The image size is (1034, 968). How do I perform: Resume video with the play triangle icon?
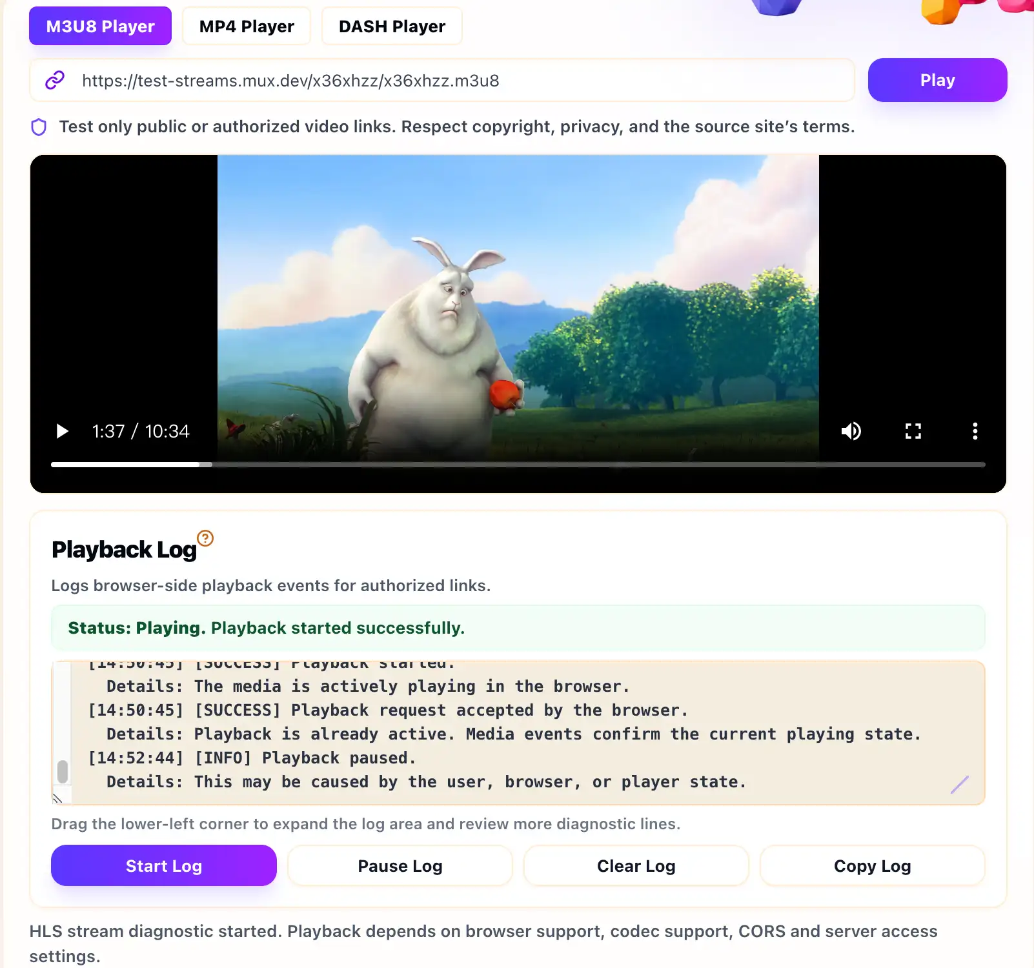point(62,431)
